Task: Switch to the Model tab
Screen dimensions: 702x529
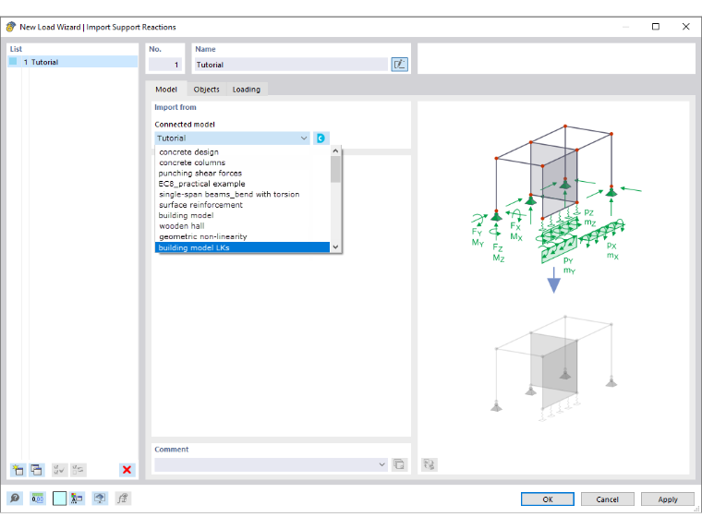Action: click(166, 90)
